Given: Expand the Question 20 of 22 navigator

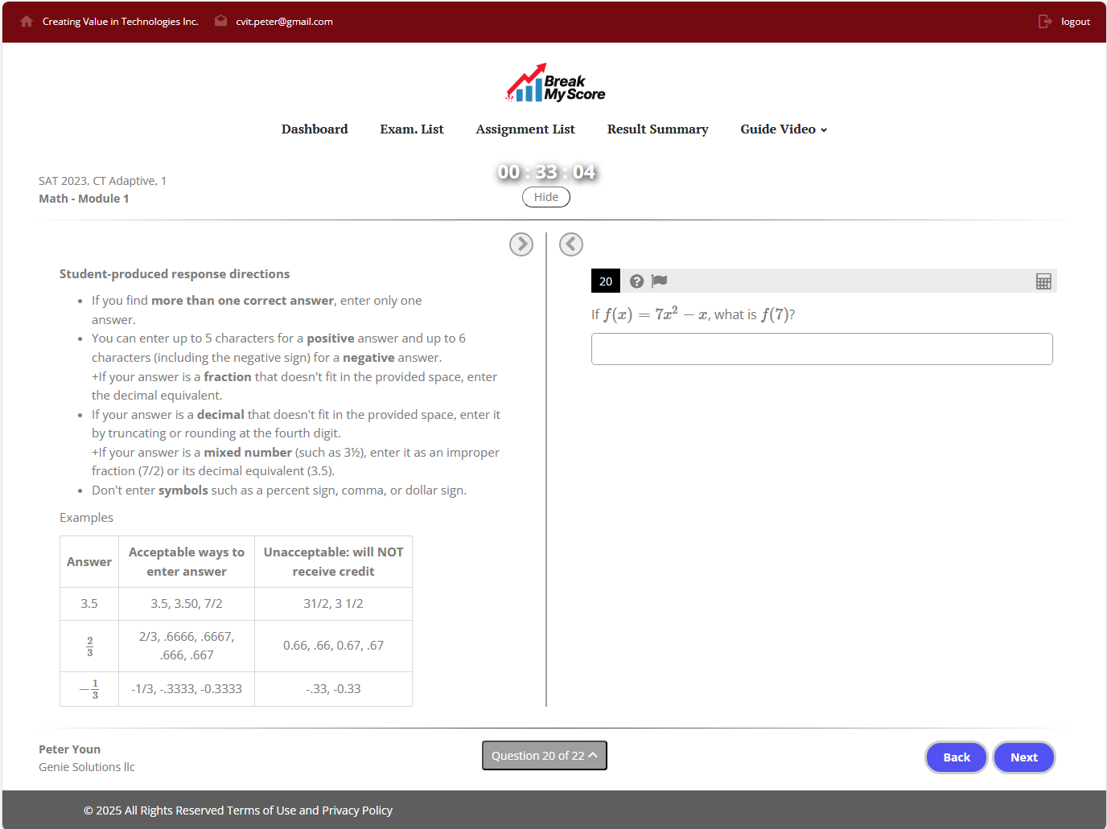Looking at the screenshot, I should pos(545,756).
